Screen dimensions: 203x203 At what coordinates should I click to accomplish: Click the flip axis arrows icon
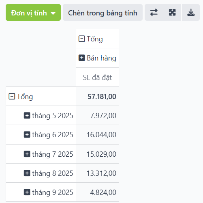coord(154,13)
